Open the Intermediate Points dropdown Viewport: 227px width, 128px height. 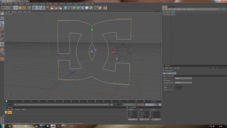(x=183, y=83)
